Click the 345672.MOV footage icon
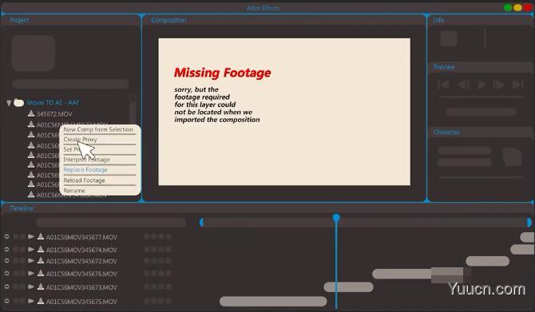This screenshot has height=312, width=535. point(31,113)
